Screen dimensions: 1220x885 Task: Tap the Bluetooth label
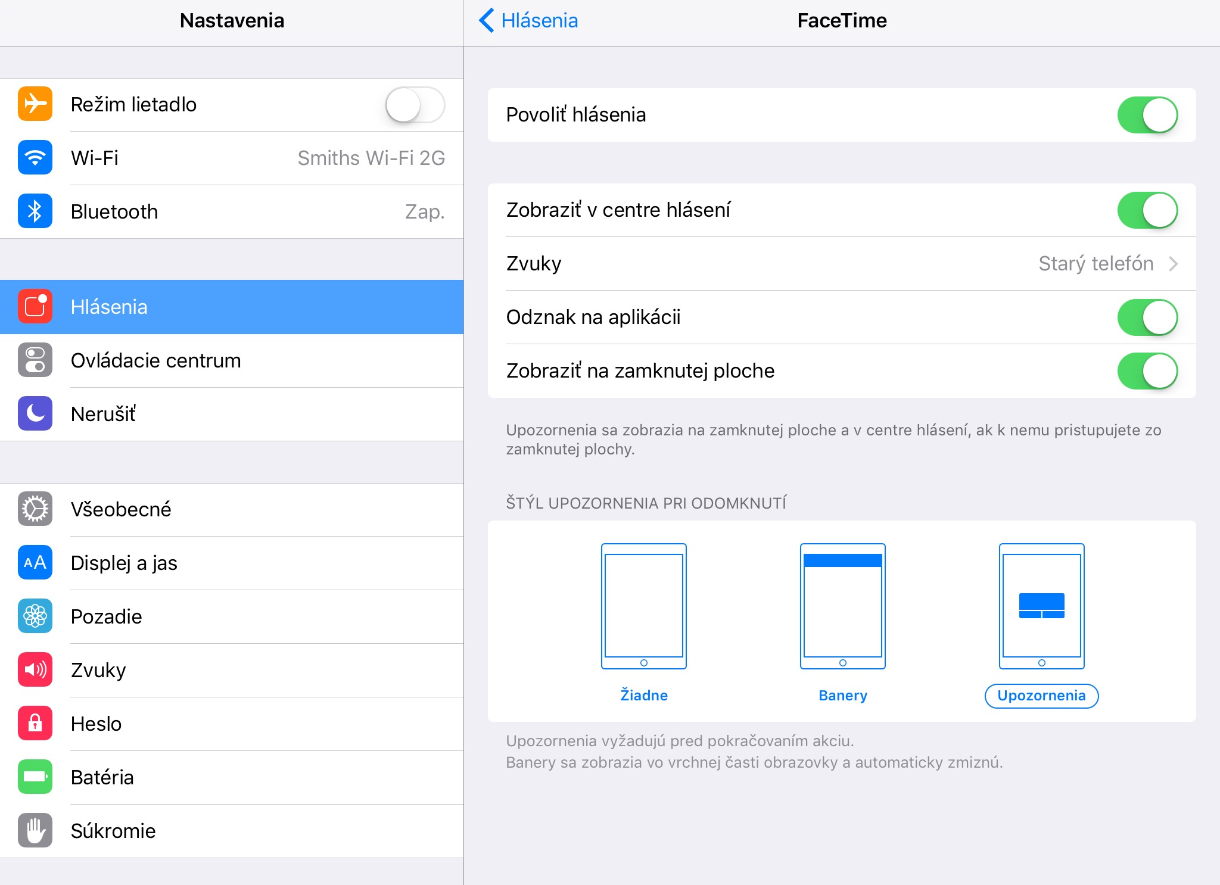click(x=114, y=212)
